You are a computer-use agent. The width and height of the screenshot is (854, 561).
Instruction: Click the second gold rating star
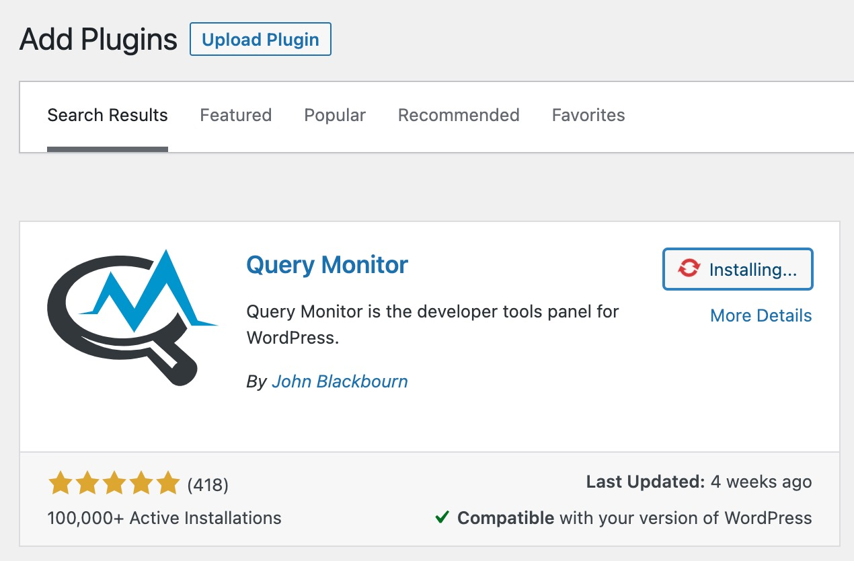(x=87, y=483)
